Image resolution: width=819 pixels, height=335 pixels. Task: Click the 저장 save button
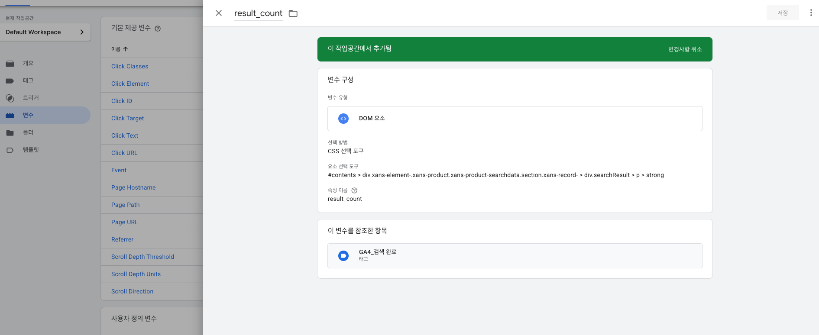tap(782, 13)
